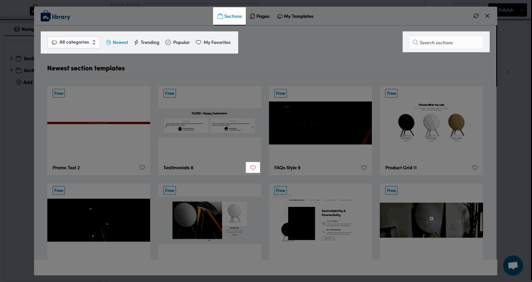532x282 pixels.
Task: Click the folder icon in All categories
Action: click(55, 42)
